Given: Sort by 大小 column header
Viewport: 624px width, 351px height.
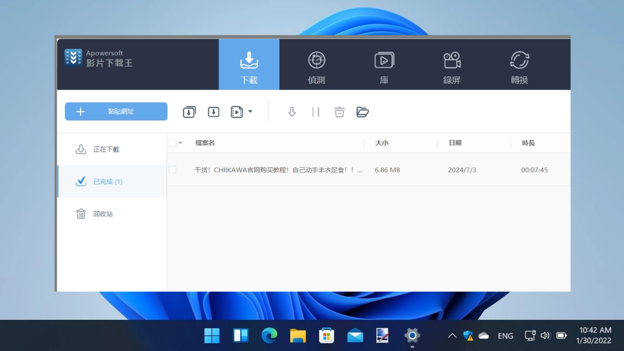Looking at the screenshot, I should pos(382,143).
